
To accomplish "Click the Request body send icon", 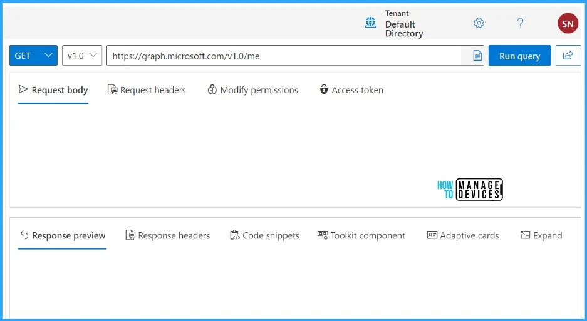I will pyautogui.click(x=23, y=89).
